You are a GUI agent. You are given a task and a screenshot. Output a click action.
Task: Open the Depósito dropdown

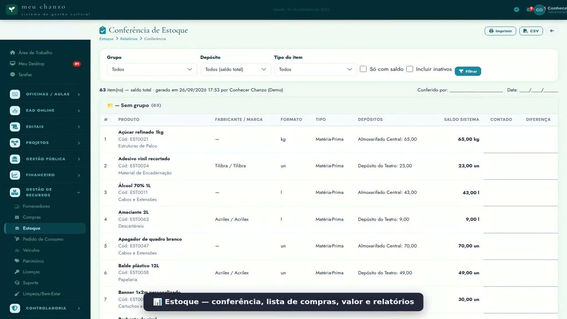pyautogui.click(x=236, y=70)
